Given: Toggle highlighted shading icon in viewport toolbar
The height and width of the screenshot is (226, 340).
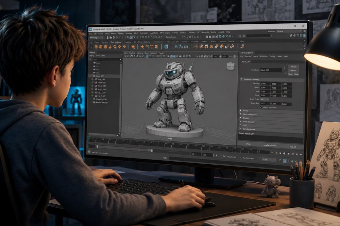Looking at the screenshot, I should point(171,56).
